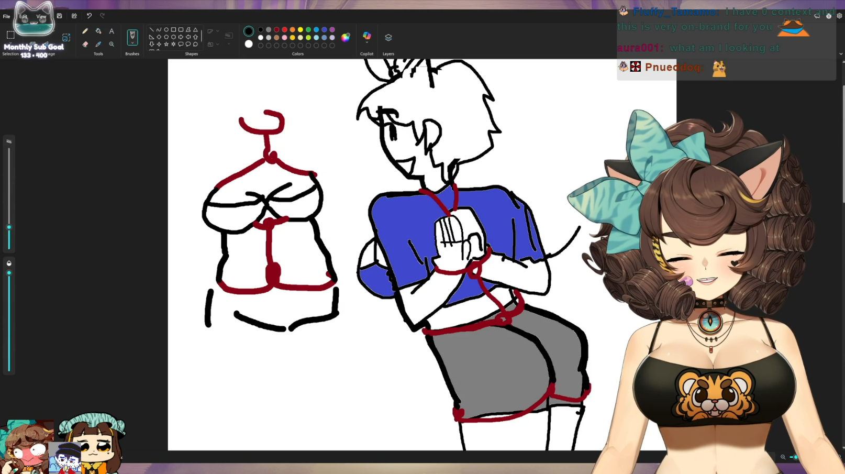Pick the Oval shape
The height and width of the screenshot is (474, 845).
click(x=166, y=30)
